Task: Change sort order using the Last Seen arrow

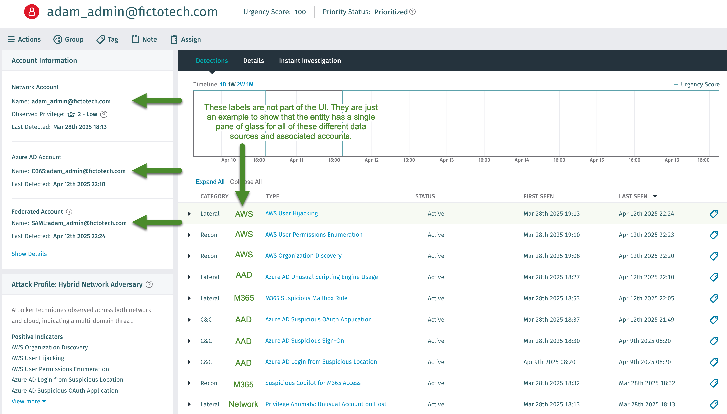Action: tap(655, 196)
